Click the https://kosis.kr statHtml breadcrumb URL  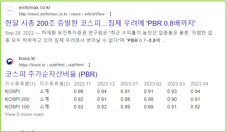tap(51, 65)
